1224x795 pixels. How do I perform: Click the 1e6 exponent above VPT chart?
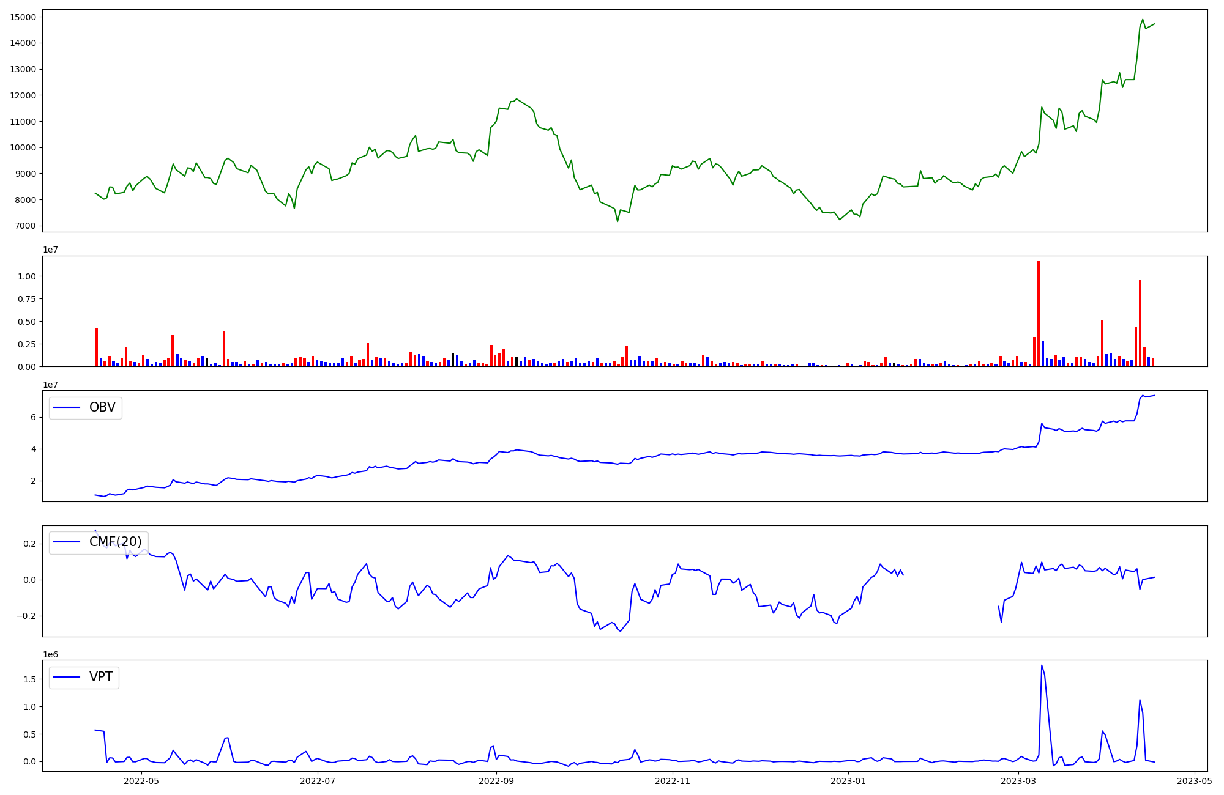[x=50, y=654]
